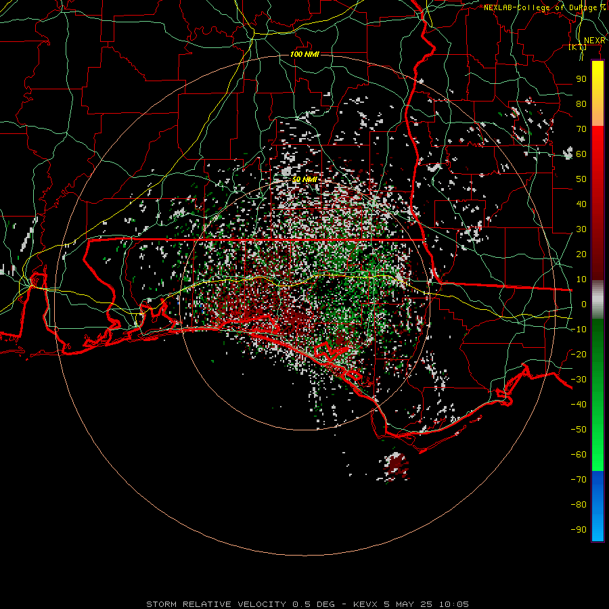Click the positive 60 value on the velocity scale
This screenshot has height=609, width=609.
click(581, 154)
